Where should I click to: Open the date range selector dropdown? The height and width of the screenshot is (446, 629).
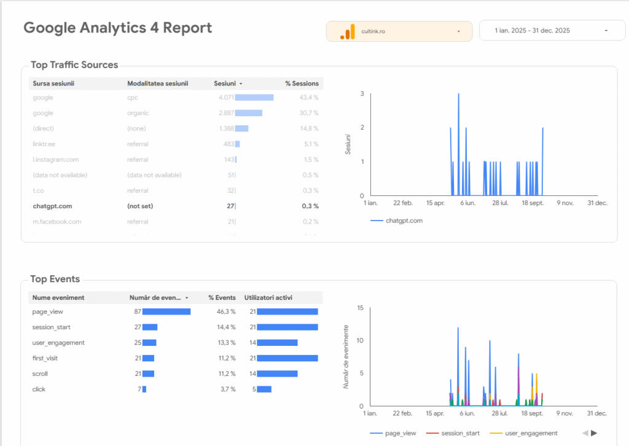[552, 29]
